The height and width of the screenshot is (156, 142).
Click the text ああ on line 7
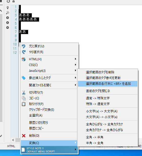pos(22,32)
